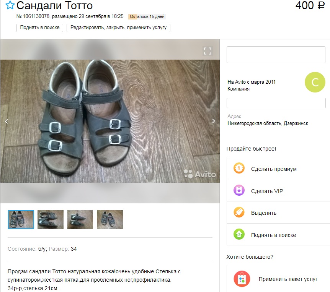Choose Сделать VIP option
Screen dimensions: 330x292
coord(278,190)
